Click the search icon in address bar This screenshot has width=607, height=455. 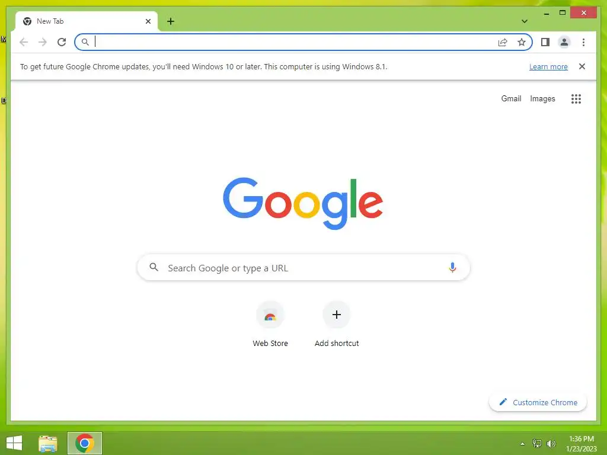tap(85, 42)
